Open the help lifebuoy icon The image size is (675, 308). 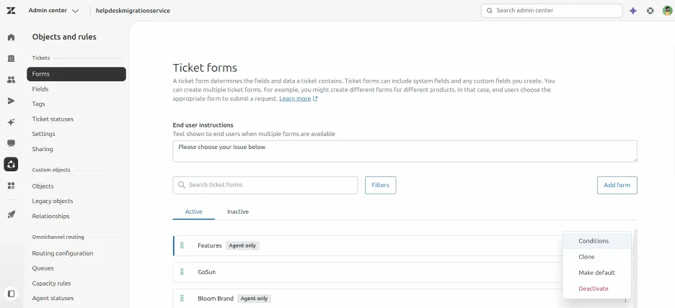coord(650,11)
